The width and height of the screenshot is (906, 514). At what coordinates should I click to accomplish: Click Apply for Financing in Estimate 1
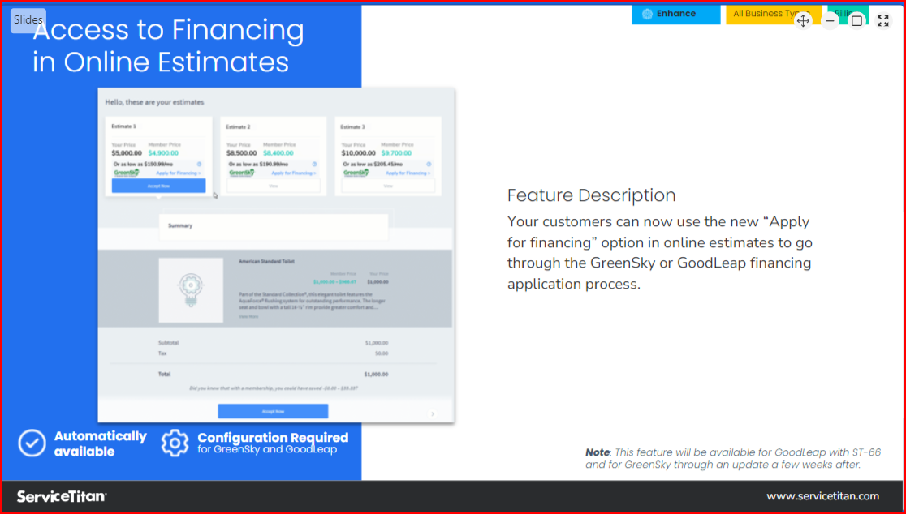(x=179, y=173)
